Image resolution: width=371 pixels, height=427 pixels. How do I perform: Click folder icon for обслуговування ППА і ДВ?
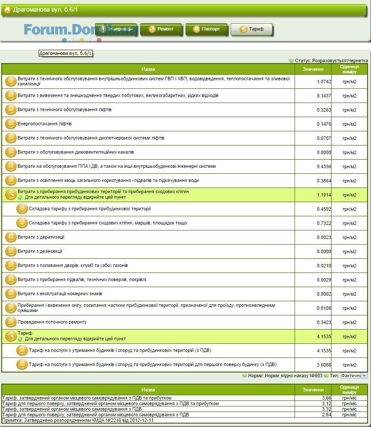point(11,167)
